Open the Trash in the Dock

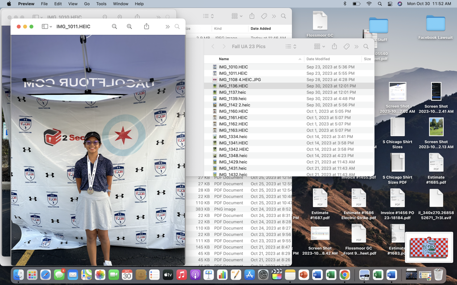[x=438, y=274]
